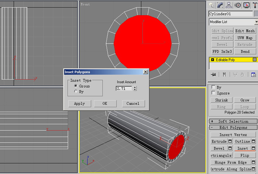This screenshot has width=258, height=174.
Task: Click OK in Inset Polygons dialog
Action: point(105,103)
